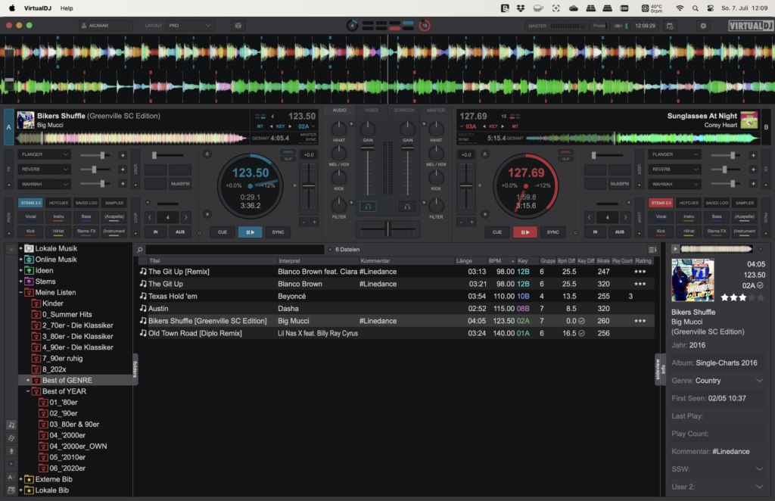Toggle headphone cue for the left deck
Image resolution: width=775 pixels, height=501 pixels.
(x=368, y=207)
